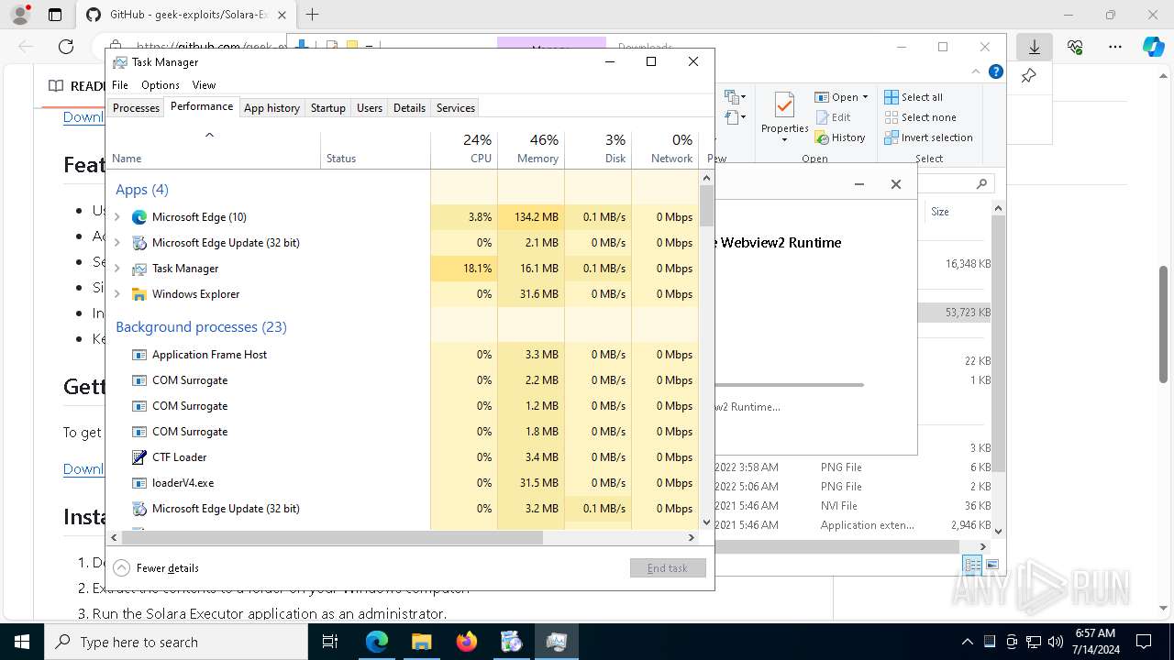Click the loaderV4.exe process icon

(x=139, y=483)
